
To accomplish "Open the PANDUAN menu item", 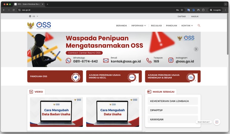I will click(x=172, y=26).
